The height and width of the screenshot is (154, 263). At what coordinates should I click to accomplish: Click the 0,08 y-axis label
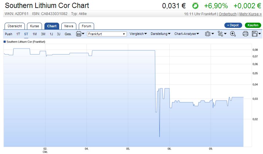pyautogui.click(x=255, y=50)
